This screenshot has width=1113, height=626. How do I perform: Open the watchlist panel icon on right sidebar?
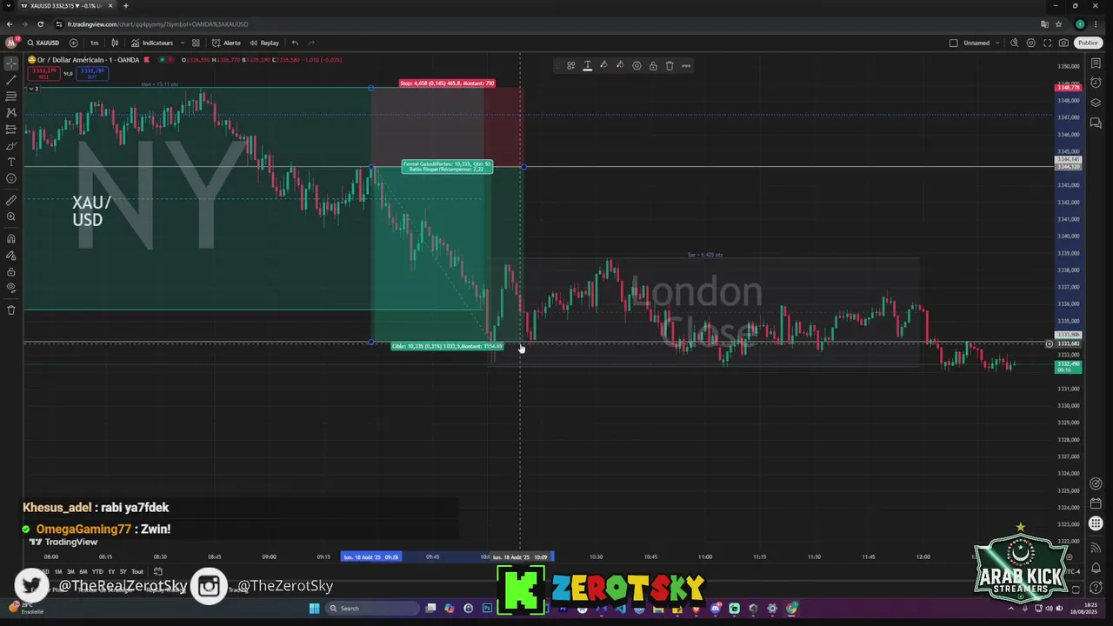[x=1096, y=65]
